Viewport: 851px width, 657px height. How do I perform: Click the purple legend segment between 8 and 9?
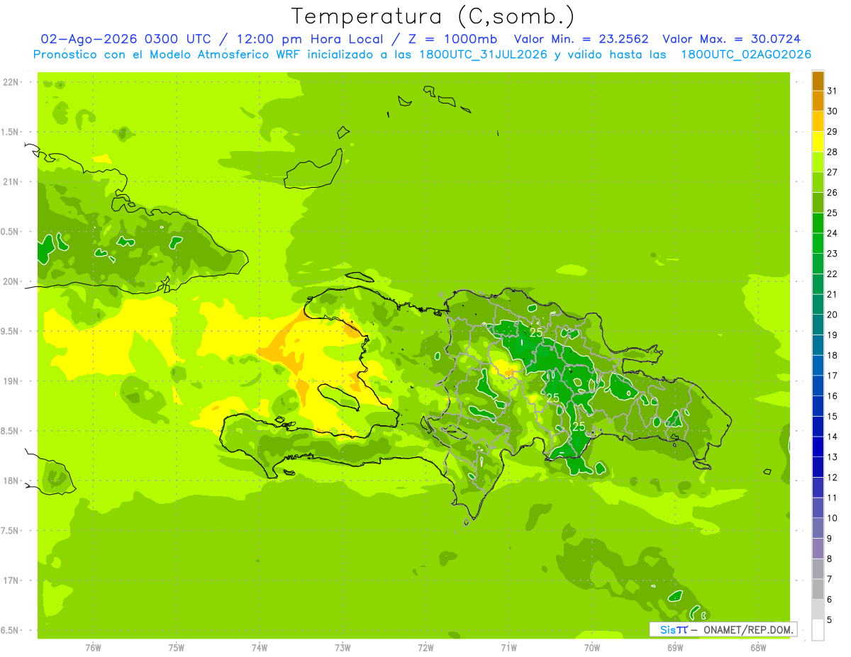(x=818, y=549)
